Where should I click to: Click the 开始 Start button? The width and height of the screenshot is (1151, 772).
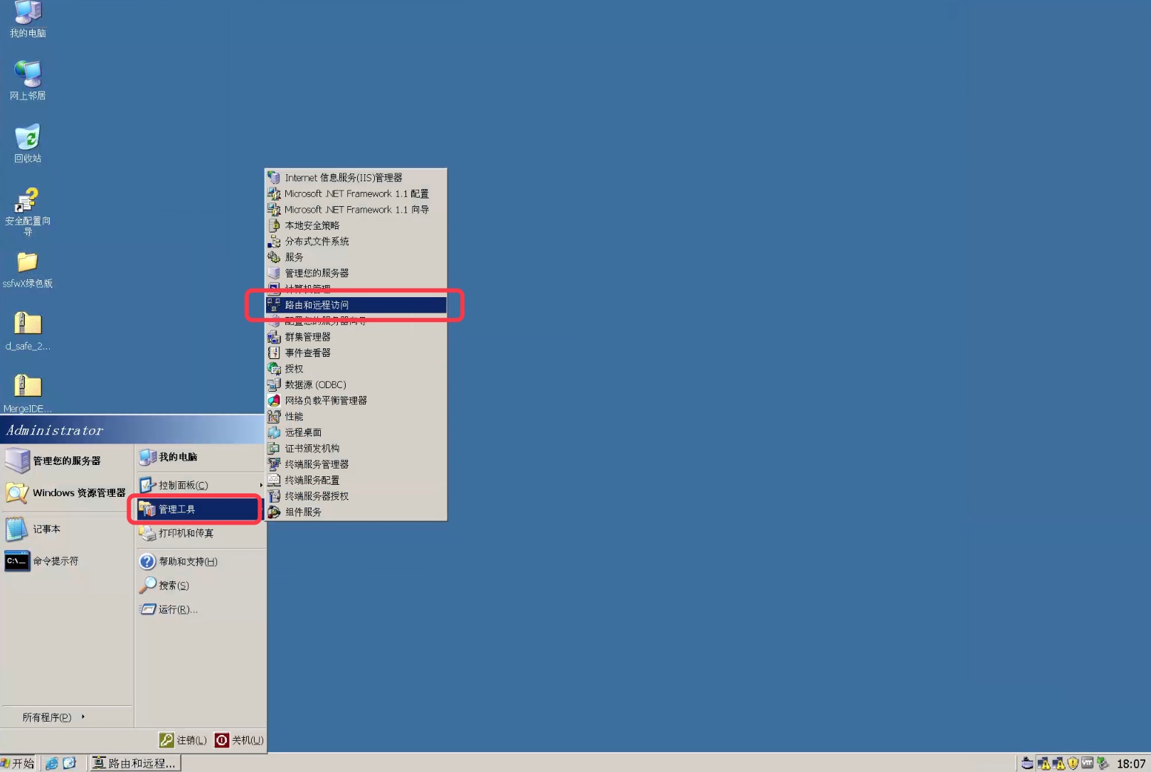[18, 763]
